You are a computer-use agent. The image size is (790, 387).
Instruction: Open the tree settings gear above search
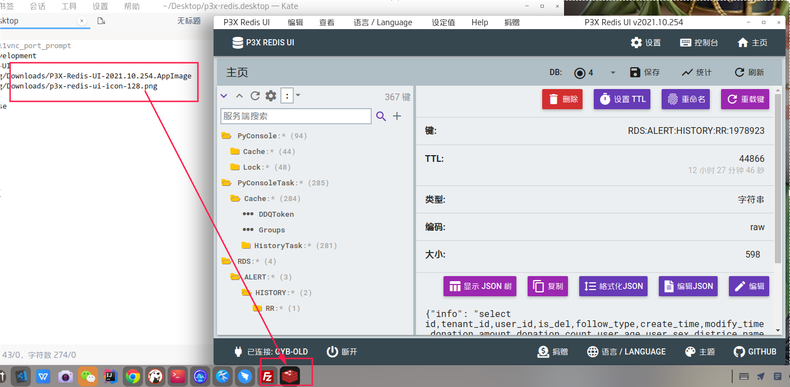270,96
